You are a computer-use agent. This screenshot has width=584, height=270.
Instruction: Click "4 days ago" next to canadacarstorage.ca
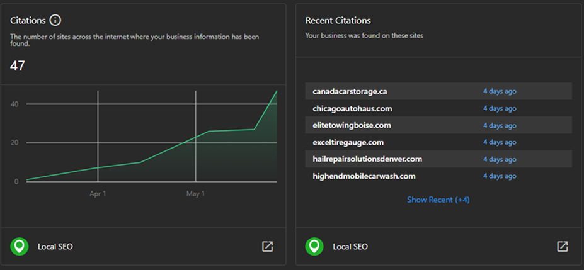click(x=500, y=91)
